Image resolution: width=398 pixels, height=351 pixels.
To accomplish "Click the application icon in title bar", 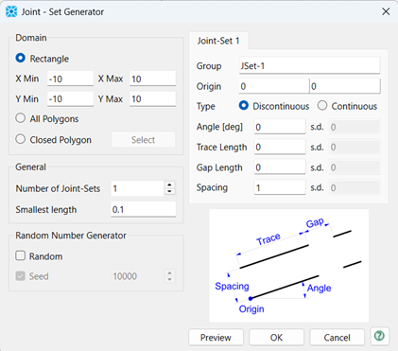I will pyautogui.click(x=11, y=11).
